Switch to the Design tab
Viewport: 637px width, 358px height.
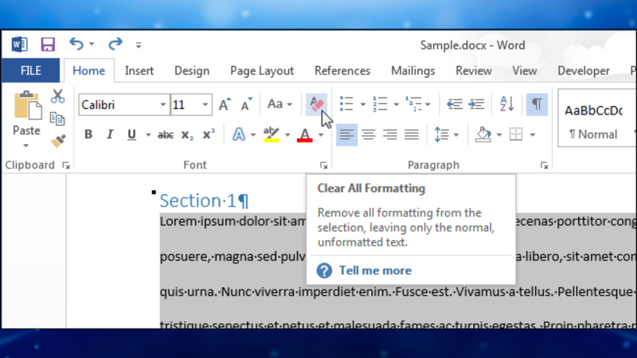coord(192,71)
